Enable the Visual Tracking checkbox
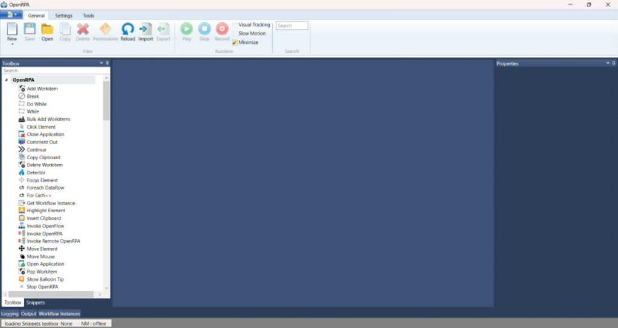 click(x=235, y=25)
